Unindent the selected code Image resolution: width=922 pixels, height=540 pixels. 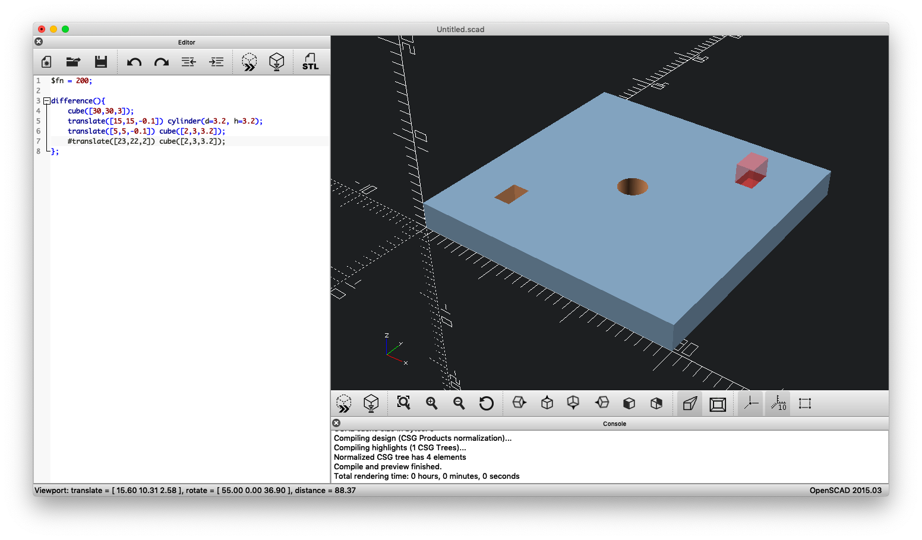[189, 62]
